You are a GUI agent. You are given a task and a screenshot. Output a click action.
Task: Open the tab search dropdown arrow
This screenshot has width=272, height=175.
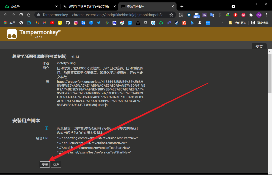(x=233, y=6)
